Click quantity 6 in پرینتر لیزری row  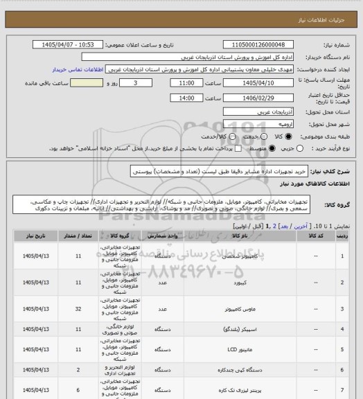click(x=78, y=390)
